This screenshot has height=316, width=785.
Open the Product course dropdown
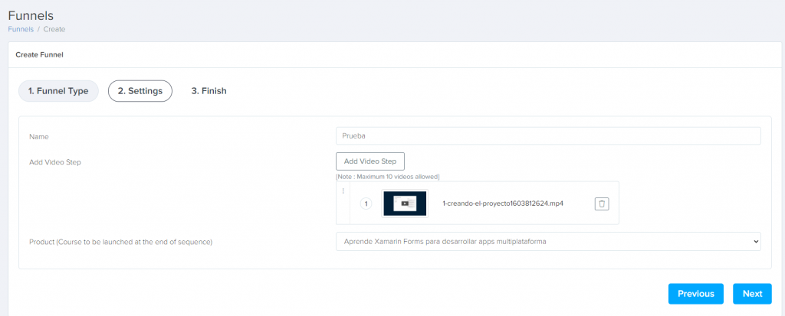click(x=547, y=242)
